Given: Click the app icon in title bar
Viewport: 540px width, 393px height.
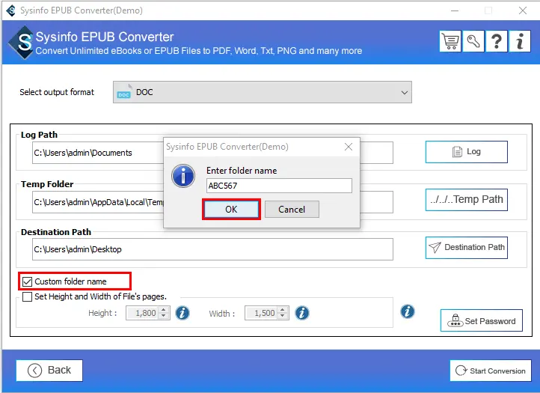Looking at the screenshot, I should click(11, 10).
